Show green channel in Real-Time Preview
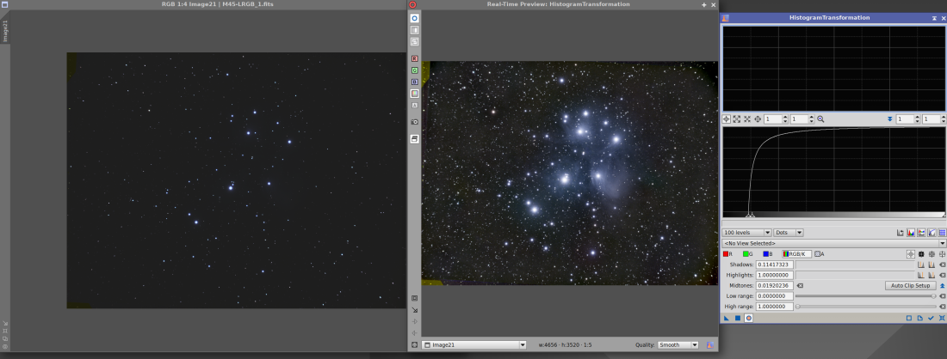Screen dimensions: 947x359 [x=415, y=70]
